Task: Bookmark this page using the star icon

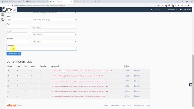Action: 159,5
